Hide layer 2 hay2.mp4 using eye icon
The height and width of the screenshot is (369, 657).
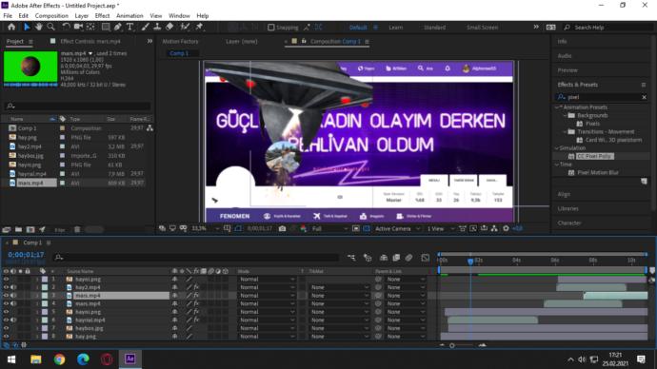click(x=6, y=287)
